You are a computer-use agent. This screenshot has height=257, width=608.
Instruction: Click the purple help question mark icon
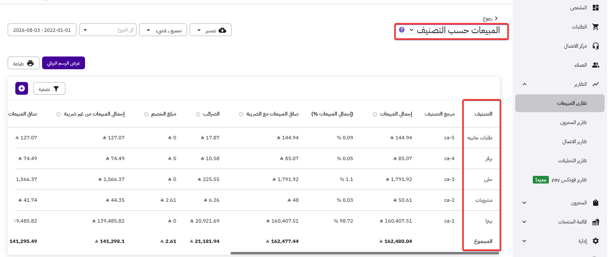click(x=402, y=30)
